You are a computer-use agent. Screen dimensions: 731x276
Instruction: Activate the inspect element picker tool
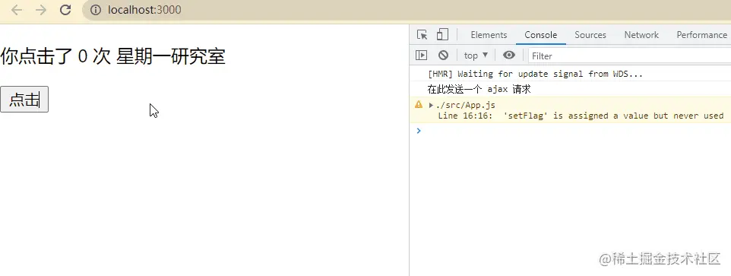pos(422,35)
